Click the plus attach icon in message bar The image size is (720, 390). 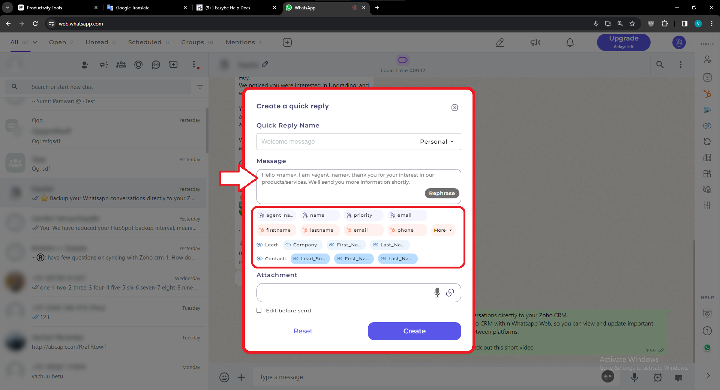pos(241,377)
